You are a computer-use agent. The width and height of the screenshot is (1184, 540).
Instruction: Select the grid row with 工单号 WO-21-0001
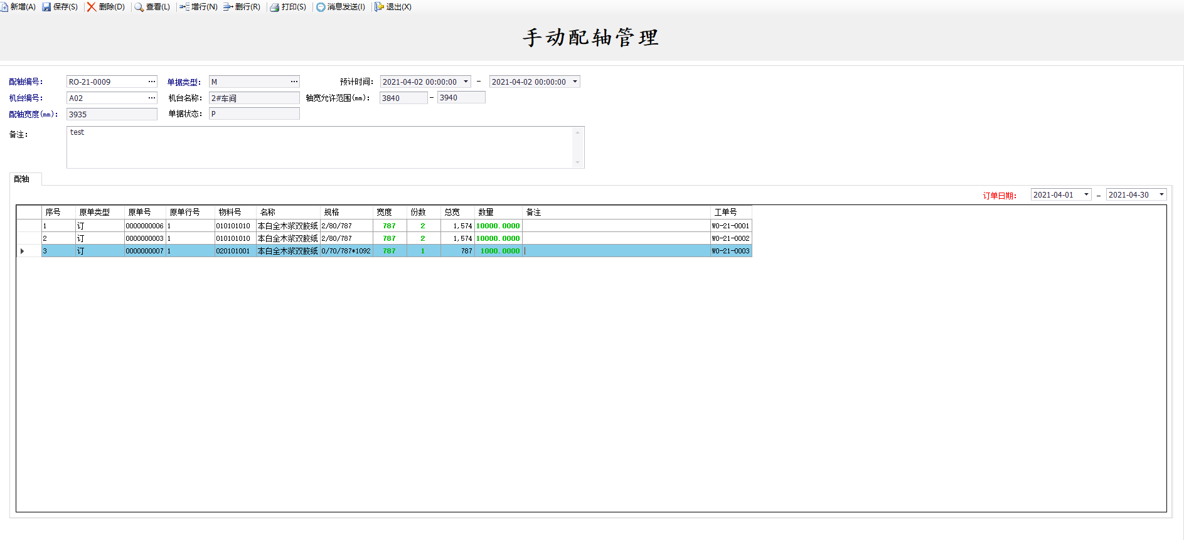coord(730,226)
